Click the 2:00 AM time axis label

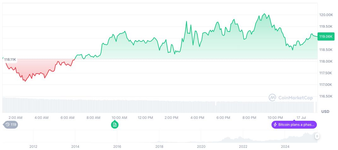[x=15, y=118]
